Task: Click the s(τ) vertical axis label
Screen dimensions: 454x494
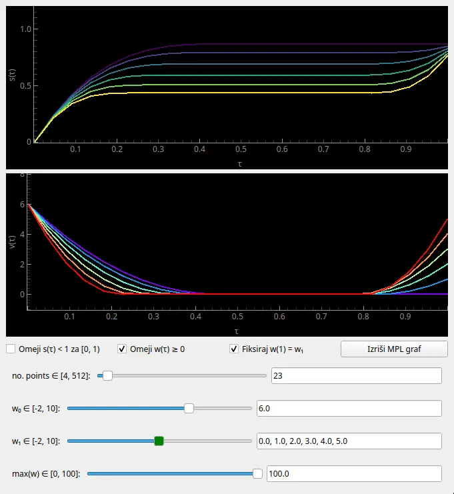Action: (12, 75)
